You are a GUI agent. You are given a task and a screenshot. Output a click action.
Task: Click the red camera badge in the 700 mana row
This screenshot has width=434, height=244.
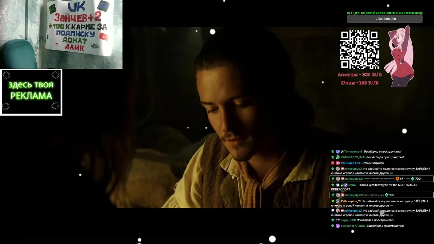[342, 179]
